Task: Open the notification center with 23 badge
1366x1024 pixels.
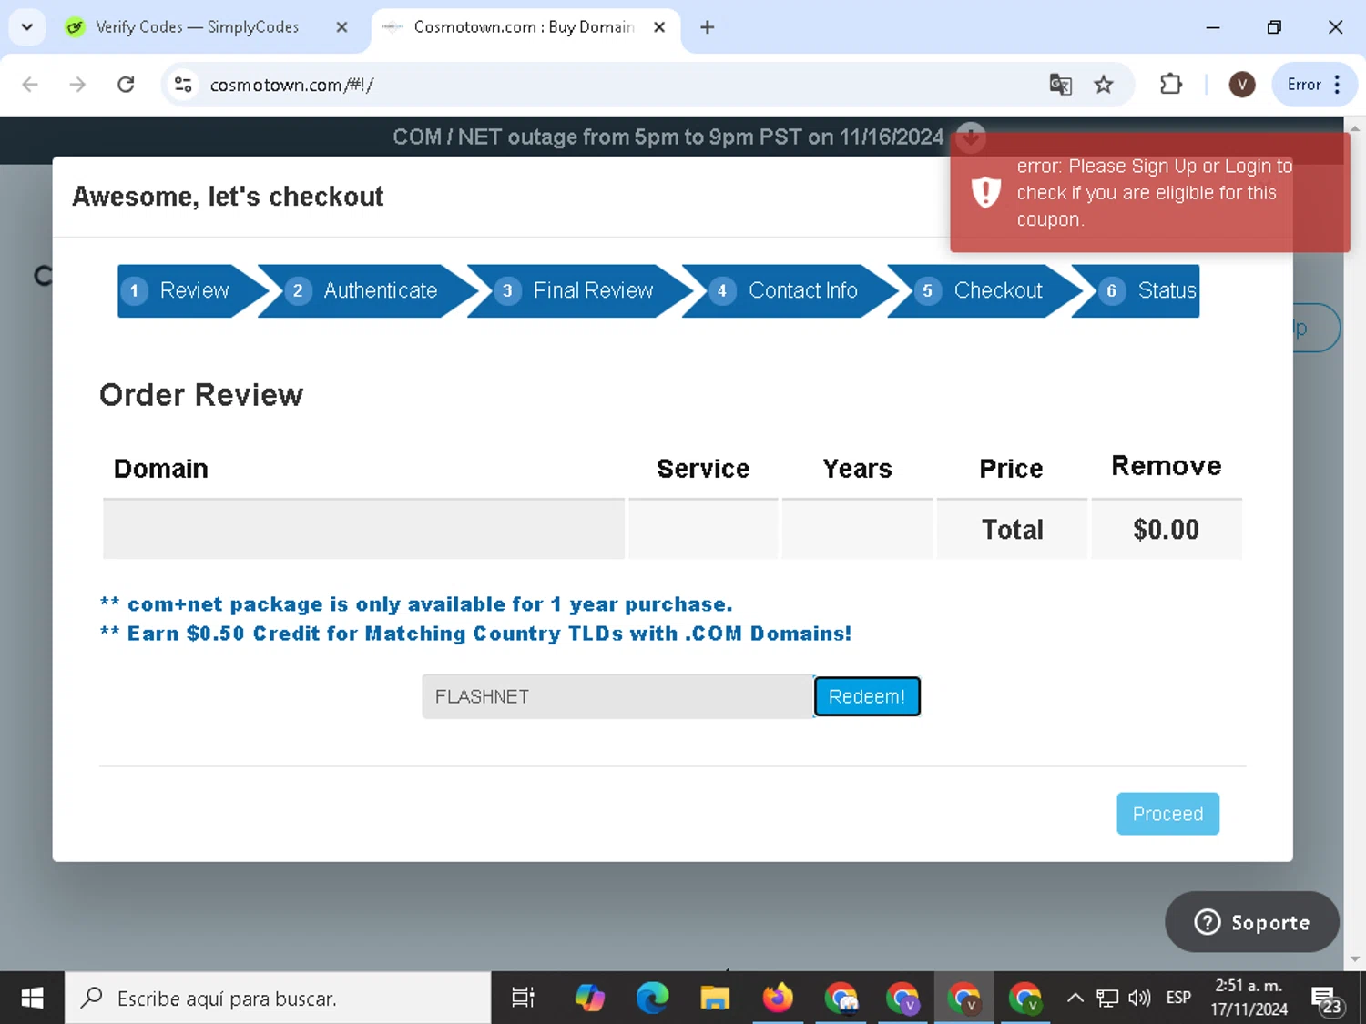Action: coord(1325,999)
